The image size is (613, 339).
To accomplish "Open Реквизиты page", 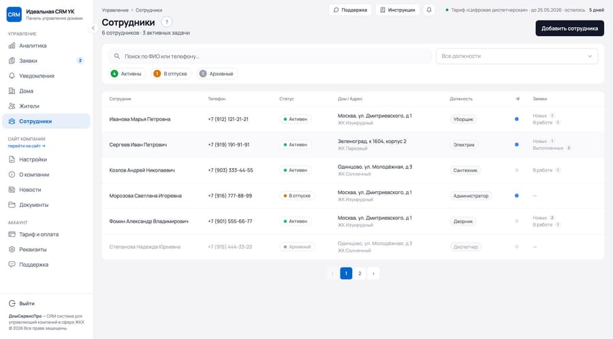I will 46,249.
